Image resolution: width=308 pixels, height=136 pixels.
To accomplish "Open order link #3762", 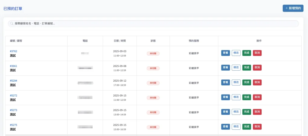I will tap(14, 51).
